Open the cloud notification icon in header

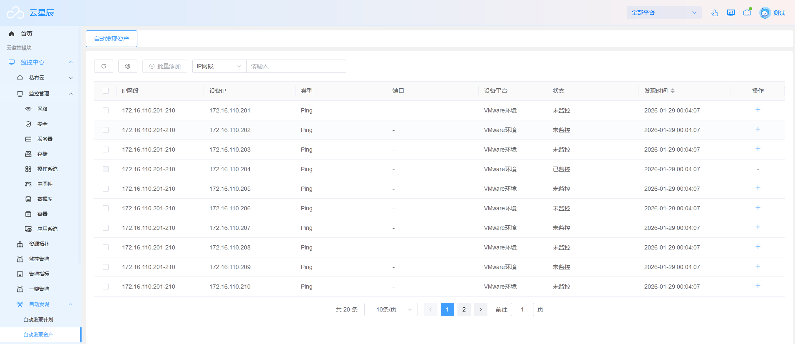point(747,12)
